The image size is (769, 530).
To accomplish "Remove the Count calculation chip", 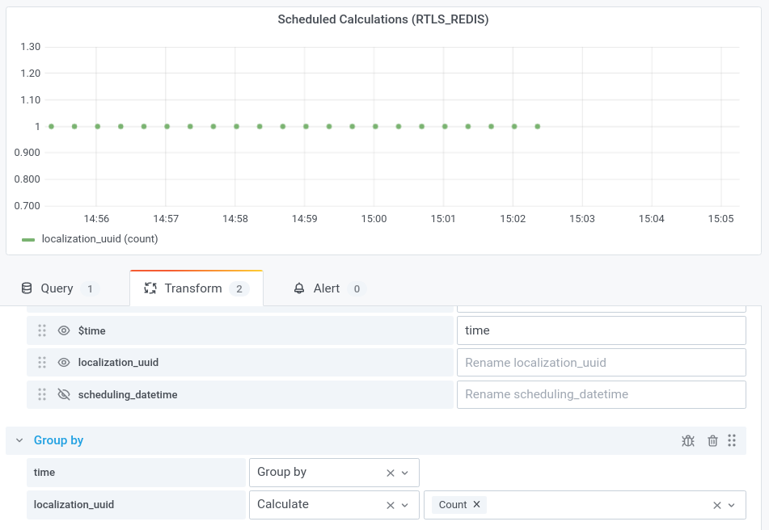I will point(476,504).
